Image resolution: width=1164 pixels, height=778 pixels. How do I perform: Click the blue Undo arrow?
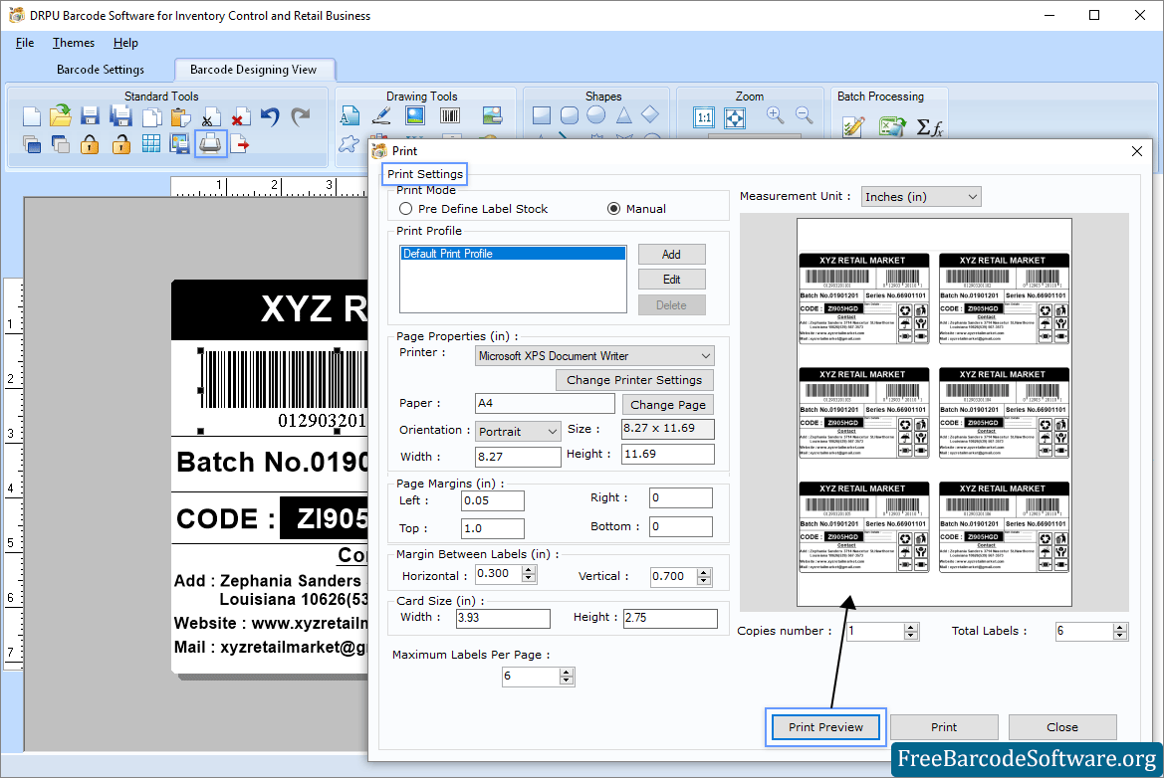(270, 117)
